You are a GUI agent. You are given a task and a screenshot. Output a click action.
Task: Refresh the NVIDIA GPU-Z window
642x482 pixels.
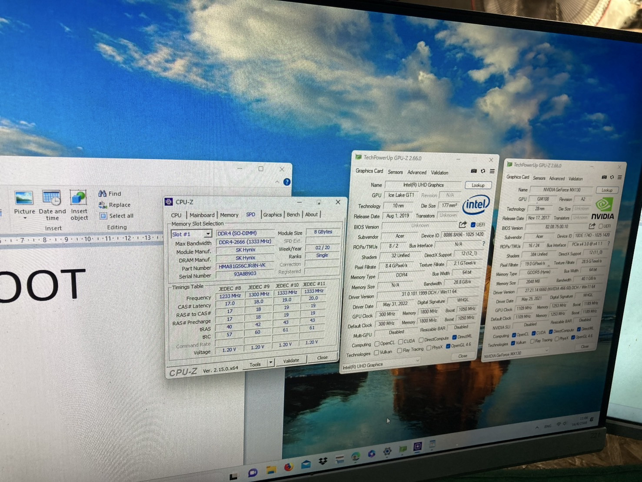pos(612,177)
